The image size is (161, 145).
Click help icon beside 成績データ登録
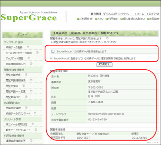28,47
